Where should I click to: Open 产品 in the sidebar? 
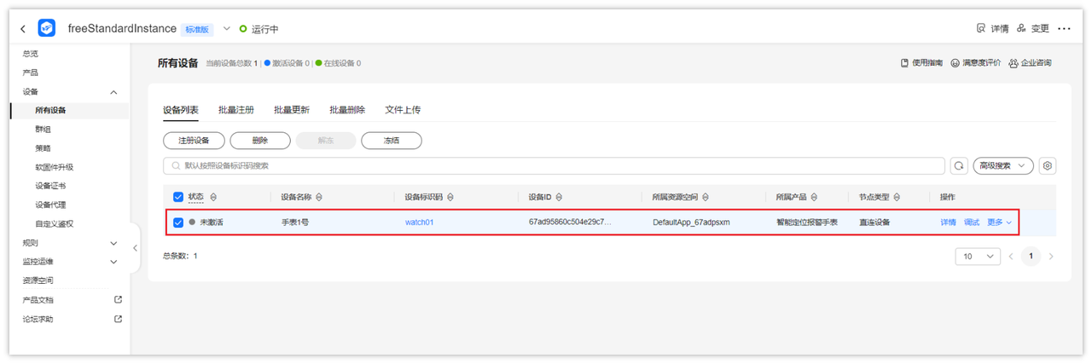[x=30, y=72]
